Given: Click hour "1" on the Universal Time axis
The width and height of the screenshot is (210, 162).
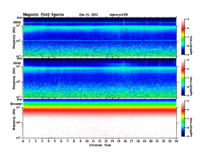Looking at the screenshot, I should [29, 141].
